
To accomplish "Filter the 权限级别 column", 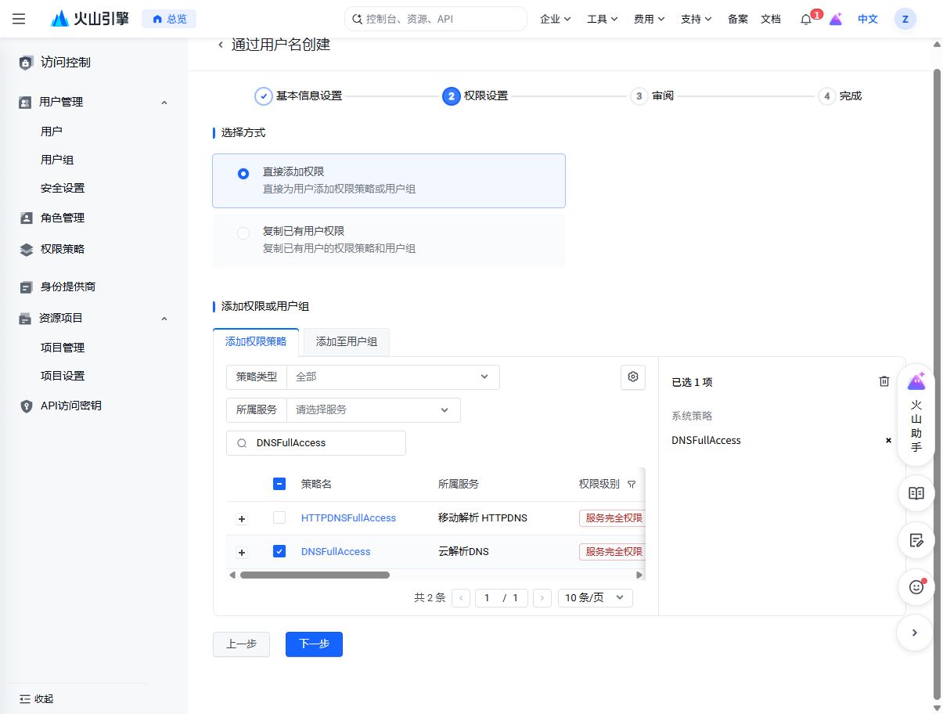I will (x=632, y=485).
